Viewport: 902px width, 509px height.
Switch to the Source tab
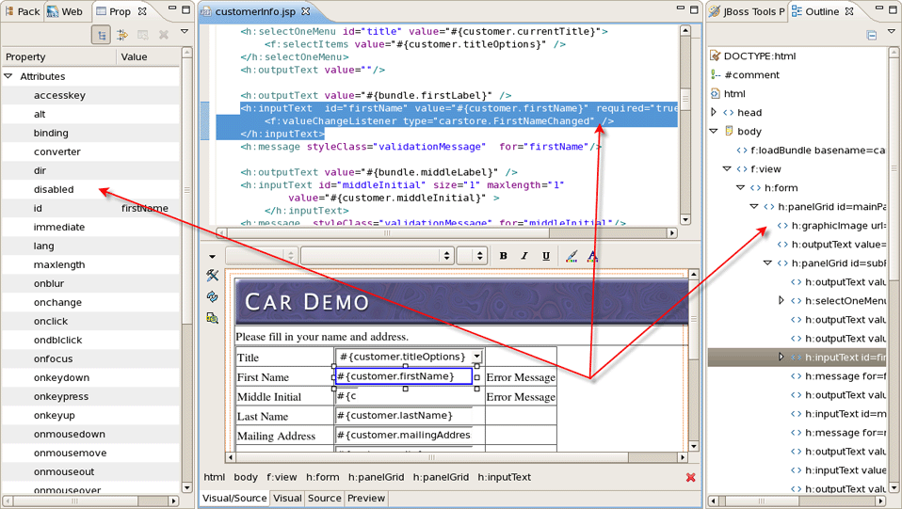[324, 499]
